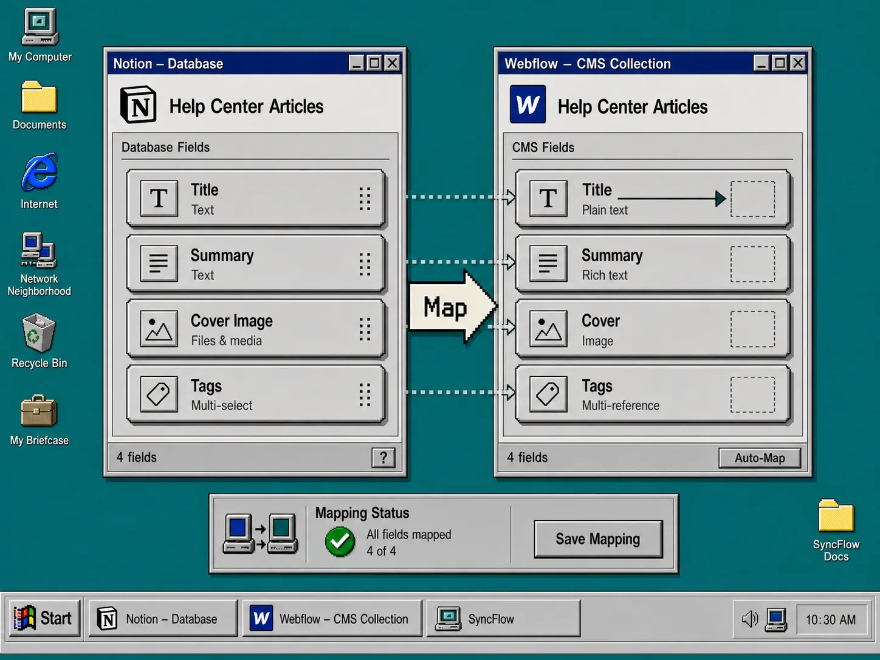The width and height of the screenshot is (880, 660).
Task: Click the Tags multi-reference icon in Webflow
Action: click(548, 394)
